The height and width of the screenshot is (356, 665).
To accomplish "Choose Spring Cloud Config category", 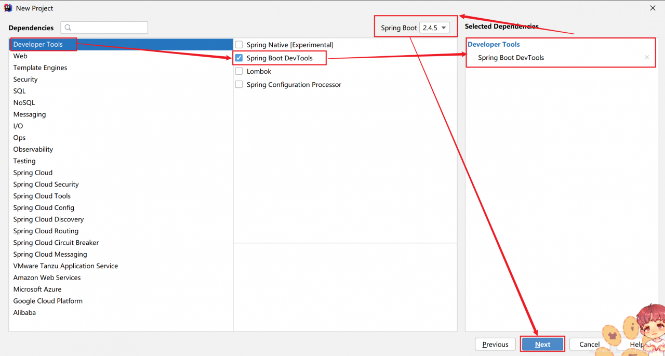I will (121, 208).
